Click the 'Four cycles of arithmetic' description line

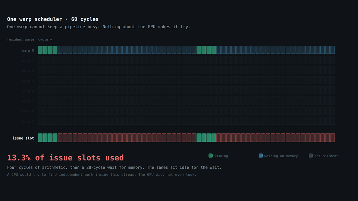coord(114,167)
